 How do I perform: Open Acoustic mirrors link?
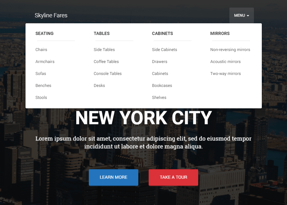coord(225,62)
